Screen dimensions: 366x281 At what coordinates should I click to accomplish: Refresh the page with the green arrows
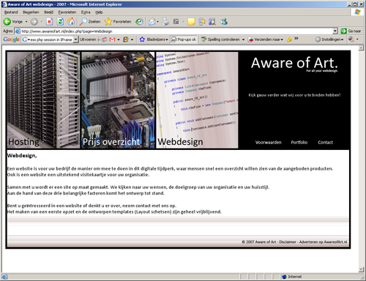click(60, 22)
